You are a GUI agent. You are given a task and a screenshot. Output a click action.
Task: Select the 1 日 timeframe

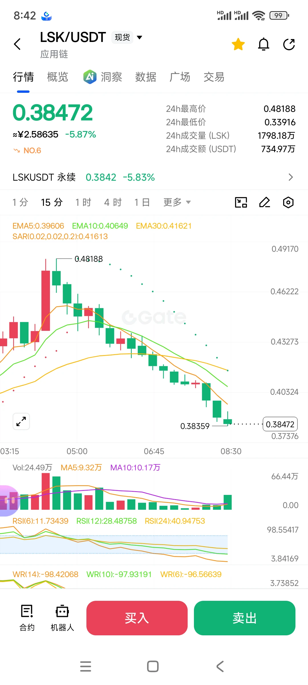(142, 202)
